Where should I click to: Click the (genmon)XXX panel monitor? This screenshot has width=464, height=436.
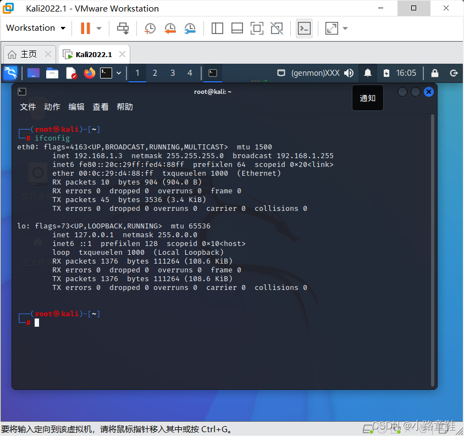pyautogui.click(x=316, y=73)
